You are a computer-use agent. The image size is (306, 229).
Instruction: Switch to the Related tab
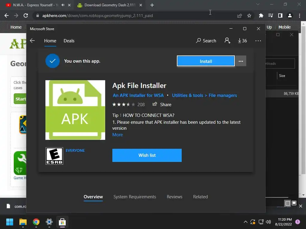click(x=201, y=197)
